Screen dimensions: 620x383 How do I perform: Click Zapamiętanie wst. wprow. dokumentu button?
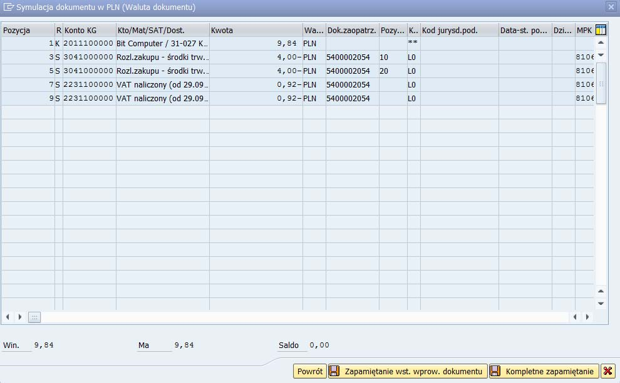pos(408,371)
